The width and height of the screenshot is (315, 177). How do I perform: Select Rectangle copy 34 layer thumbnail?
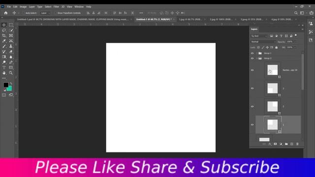pyautogui.click(x=272, y=70)
